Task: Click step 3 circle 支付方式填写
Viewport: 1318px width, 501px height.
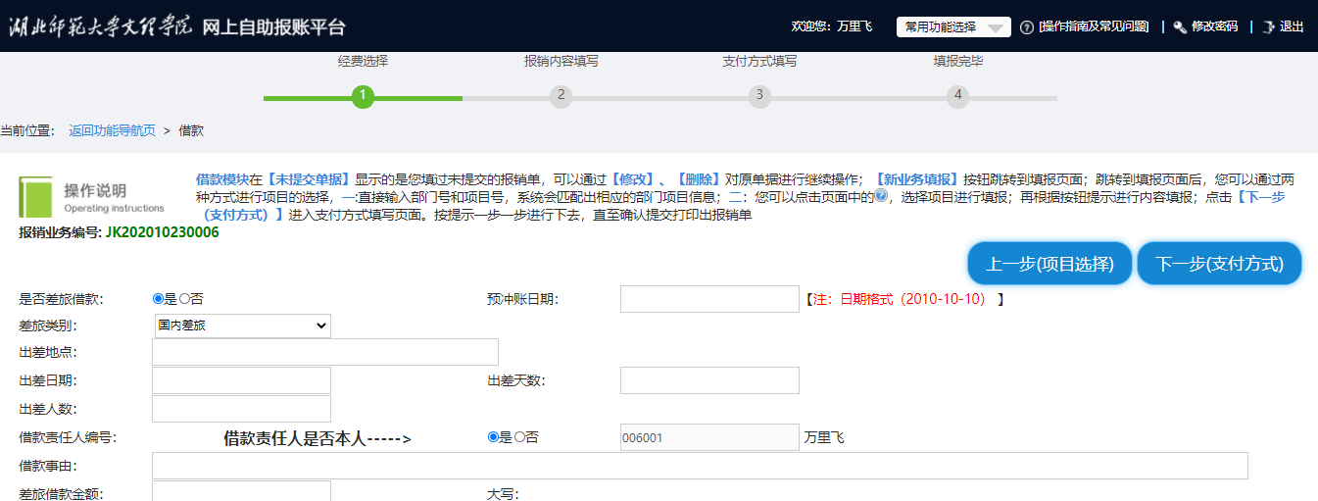Action: tap(758, 96)
